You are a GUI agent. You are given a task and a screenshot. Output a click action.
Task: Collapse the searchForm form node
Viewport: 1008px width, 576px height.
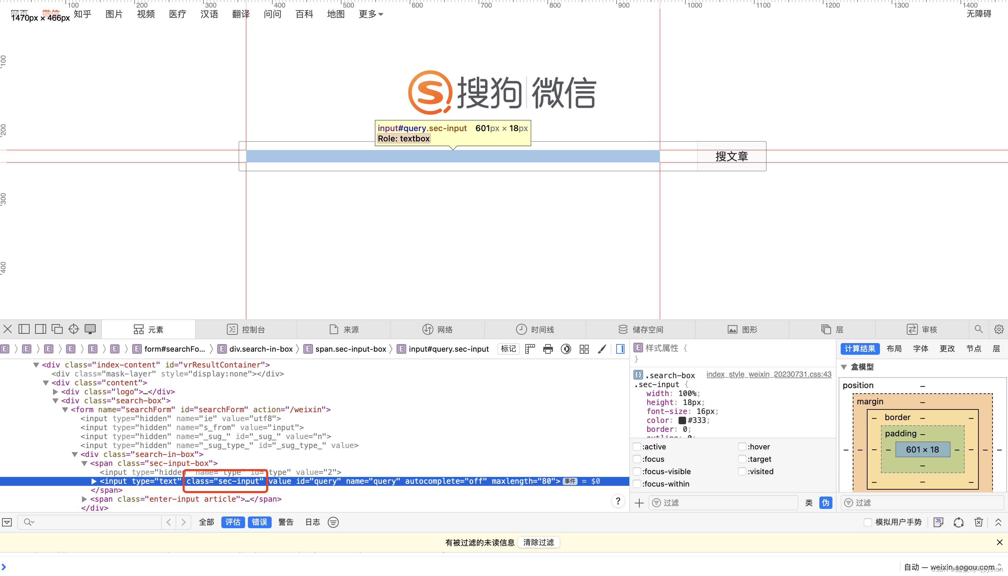[65, 410]
